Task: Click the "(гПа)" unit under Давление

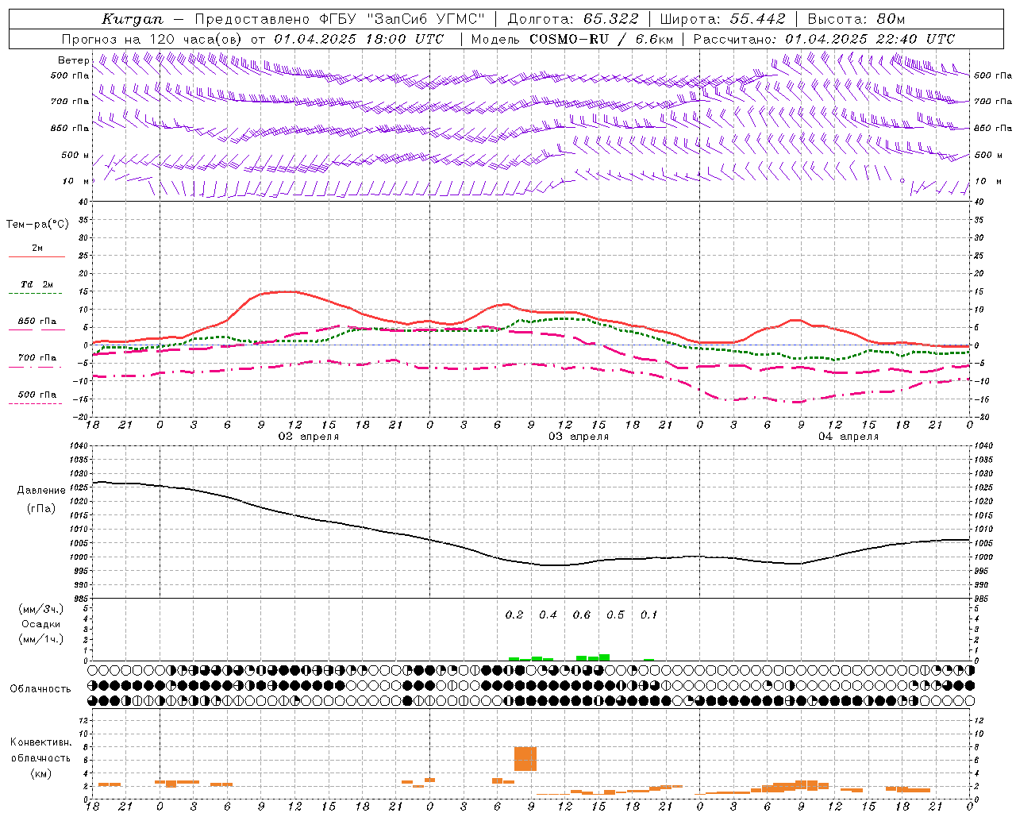Action: click(41, 509)
